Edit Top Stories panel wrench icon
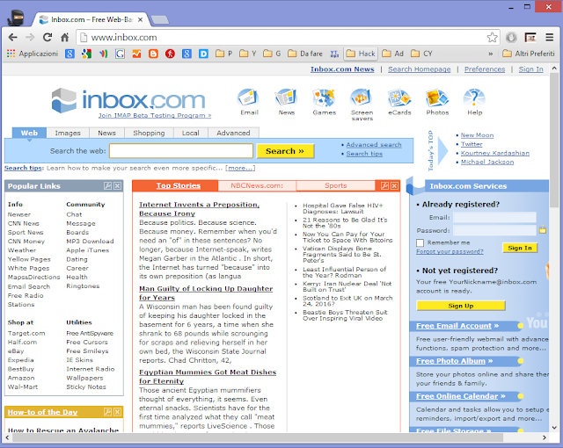The height and width of the screenshot is (448, 563). click(384, 185)
